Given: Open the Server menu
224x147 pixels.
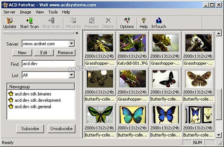Looking at the screenshot, I should pyautogui.click(x=9, y=12).
